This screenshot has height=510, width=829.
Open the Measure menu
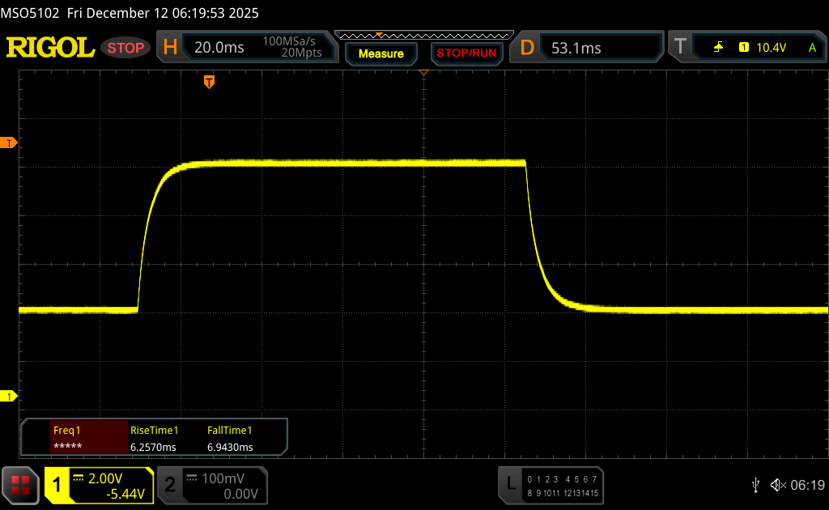380,53
